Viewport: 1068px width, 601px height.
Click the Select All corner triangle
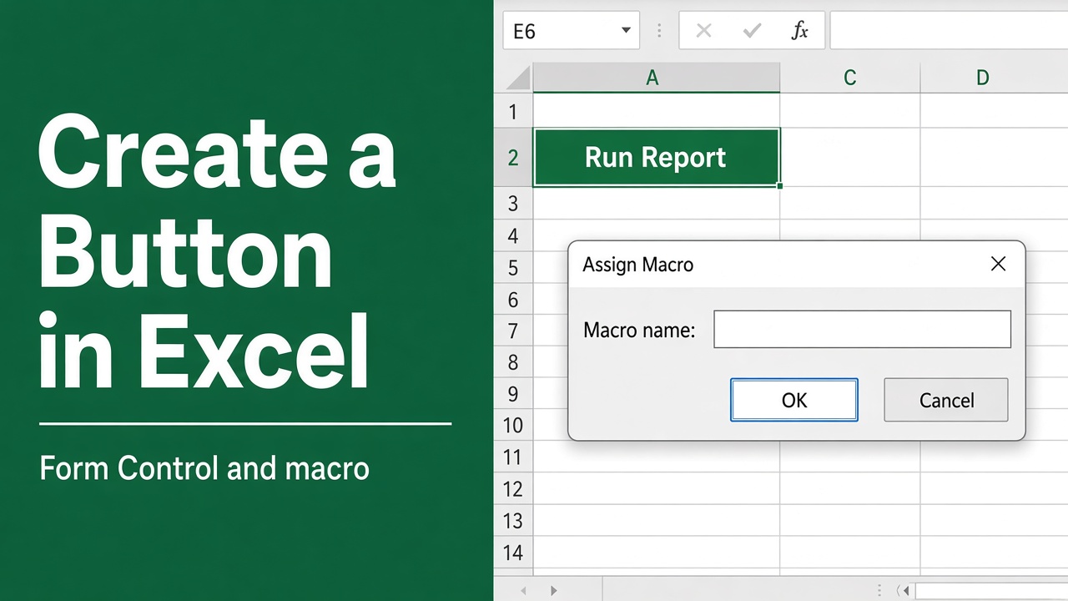click(518, 78)
